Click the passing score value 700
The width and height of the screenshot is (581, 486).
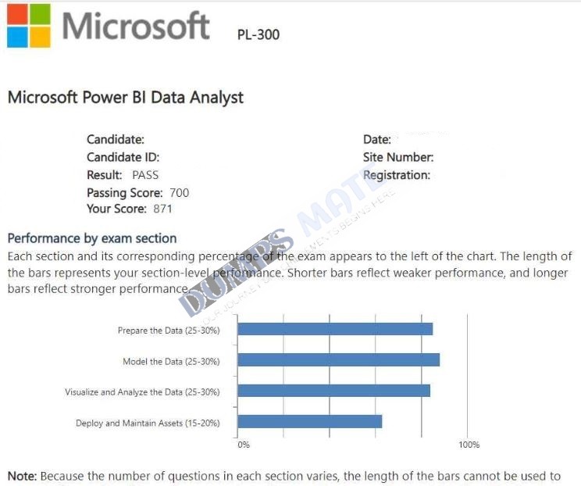[180, 193]
